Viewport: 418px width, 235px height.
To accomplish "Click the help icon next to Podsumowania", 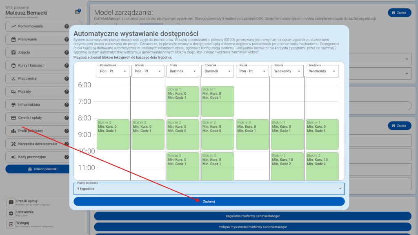I will pyautogui.click(x=67, y=27).
